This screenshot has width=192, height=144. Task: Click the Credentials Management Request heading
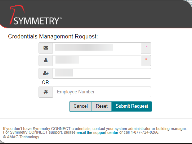tap(53, 37)
